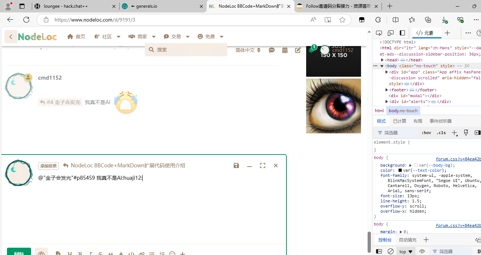Open the 简体中文 language selector
This screenshot has height=255, width=481.
tap(248, 50)
